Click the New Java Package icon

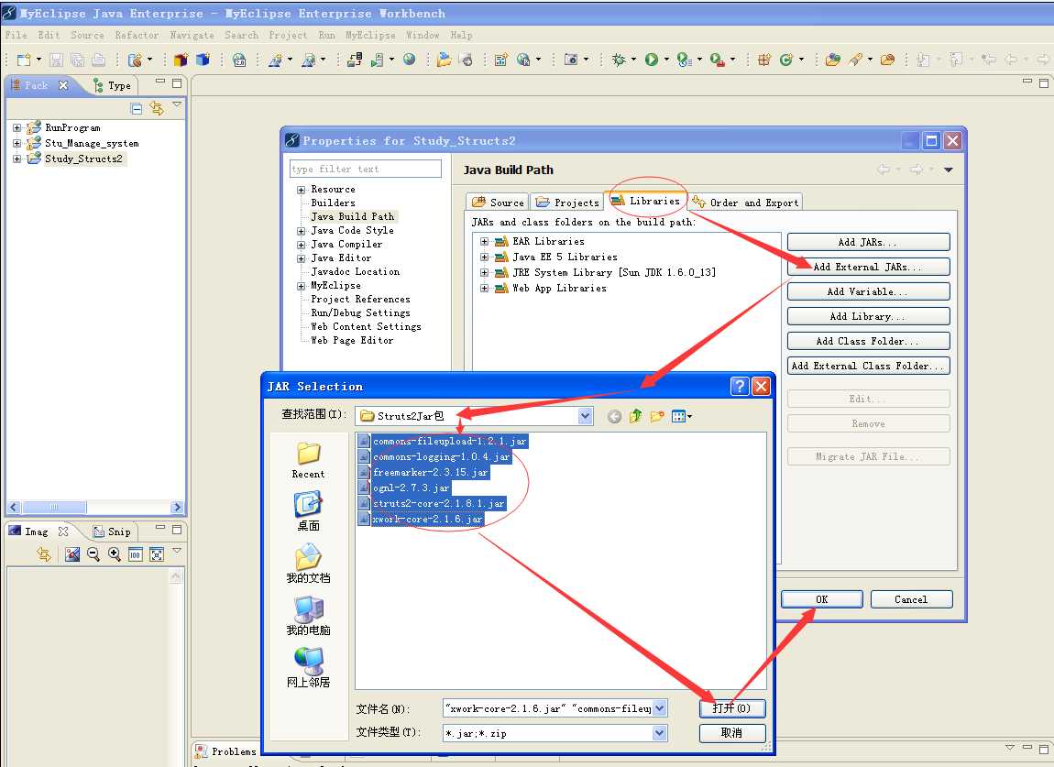pos(764,60)
